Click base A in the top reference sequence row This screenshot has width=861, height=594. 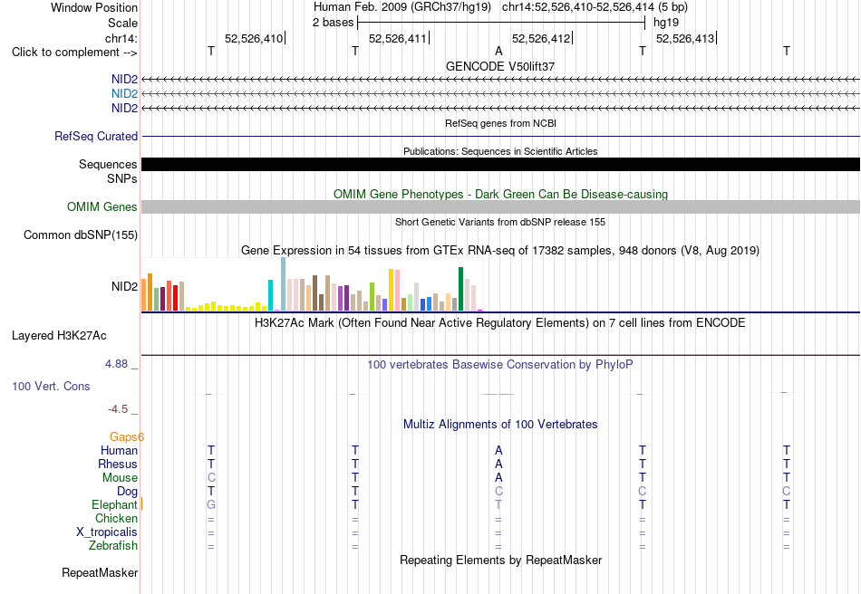(x=498, y=51)
